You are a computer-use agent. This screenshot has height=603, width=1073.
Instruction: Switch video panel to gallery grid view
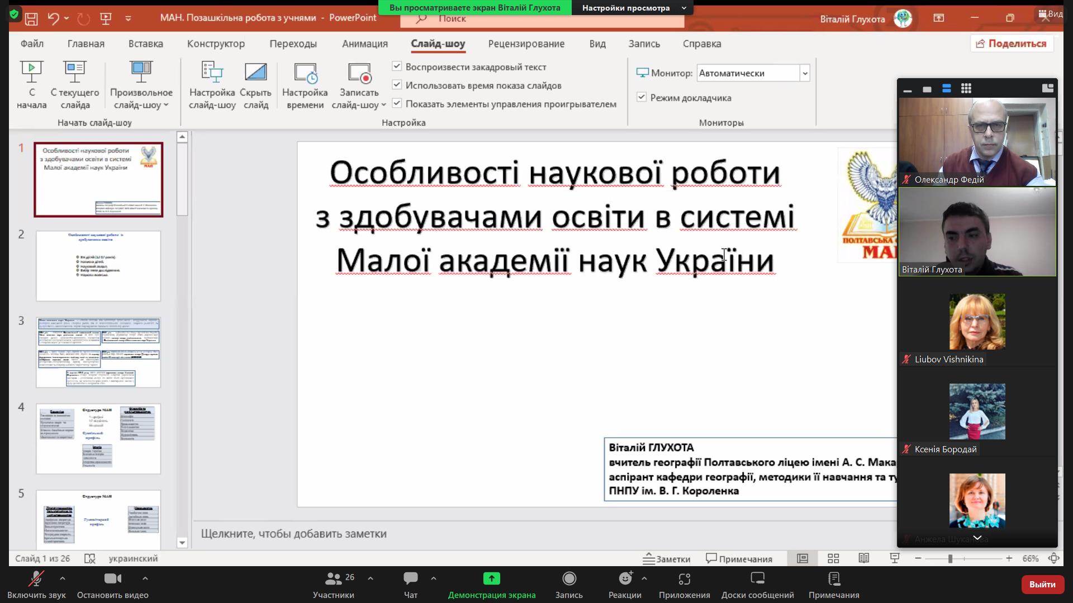966,88
